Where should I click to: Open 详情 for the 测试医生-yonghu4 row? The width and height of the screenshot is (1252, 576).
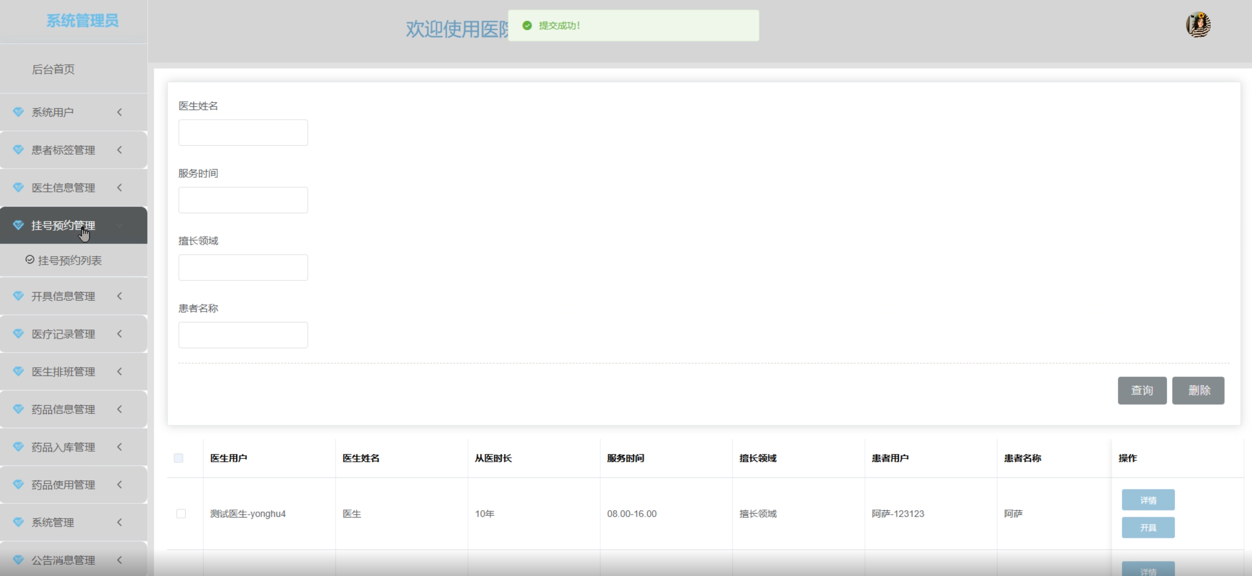[x=1148, y=500]
